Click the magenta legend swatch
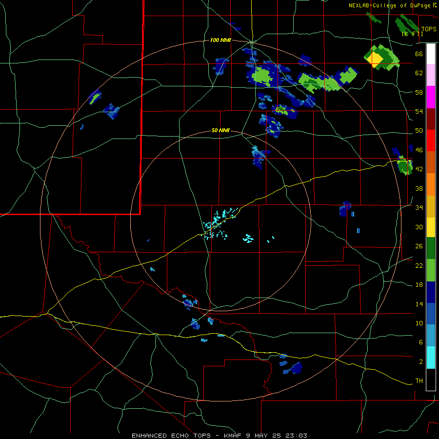439x439 pixels. pos(431,97)
